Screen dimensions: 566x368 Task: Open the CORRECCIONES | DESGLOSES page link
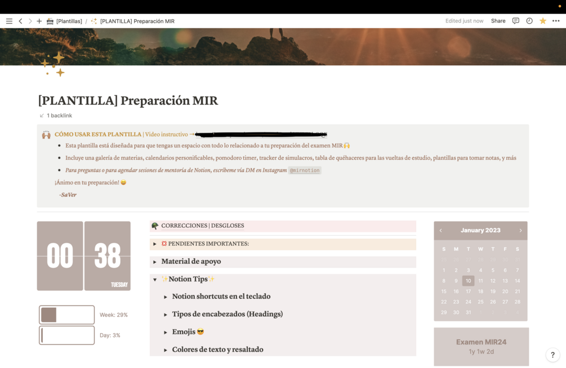[x=203, y=226]
